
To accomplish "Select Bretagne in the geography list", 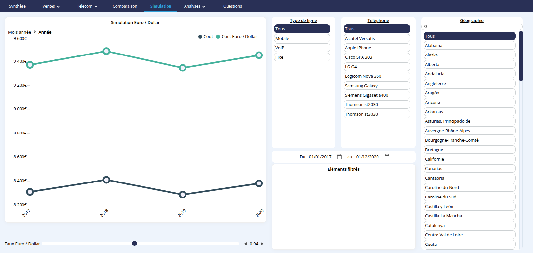I will point(469,150).
